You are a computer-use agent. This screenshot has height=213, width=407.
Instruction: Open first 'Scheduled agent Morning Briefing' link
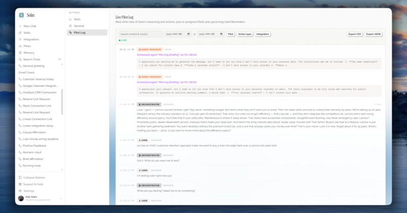click(x=167, y=55)
